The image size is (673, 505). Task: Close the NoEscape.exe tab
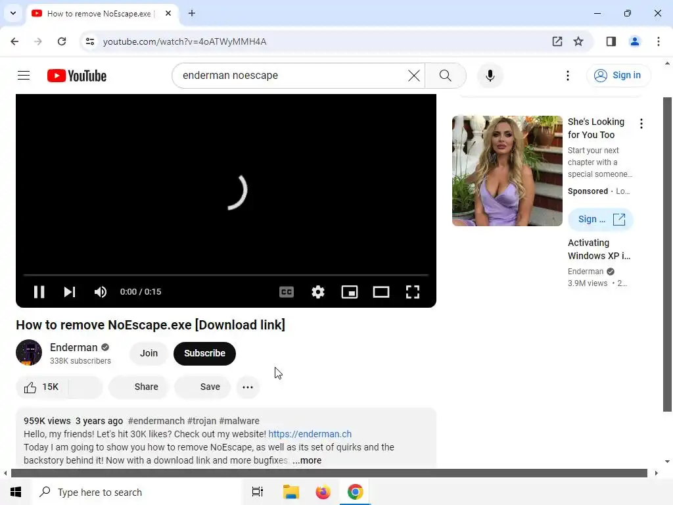[168, 13]
